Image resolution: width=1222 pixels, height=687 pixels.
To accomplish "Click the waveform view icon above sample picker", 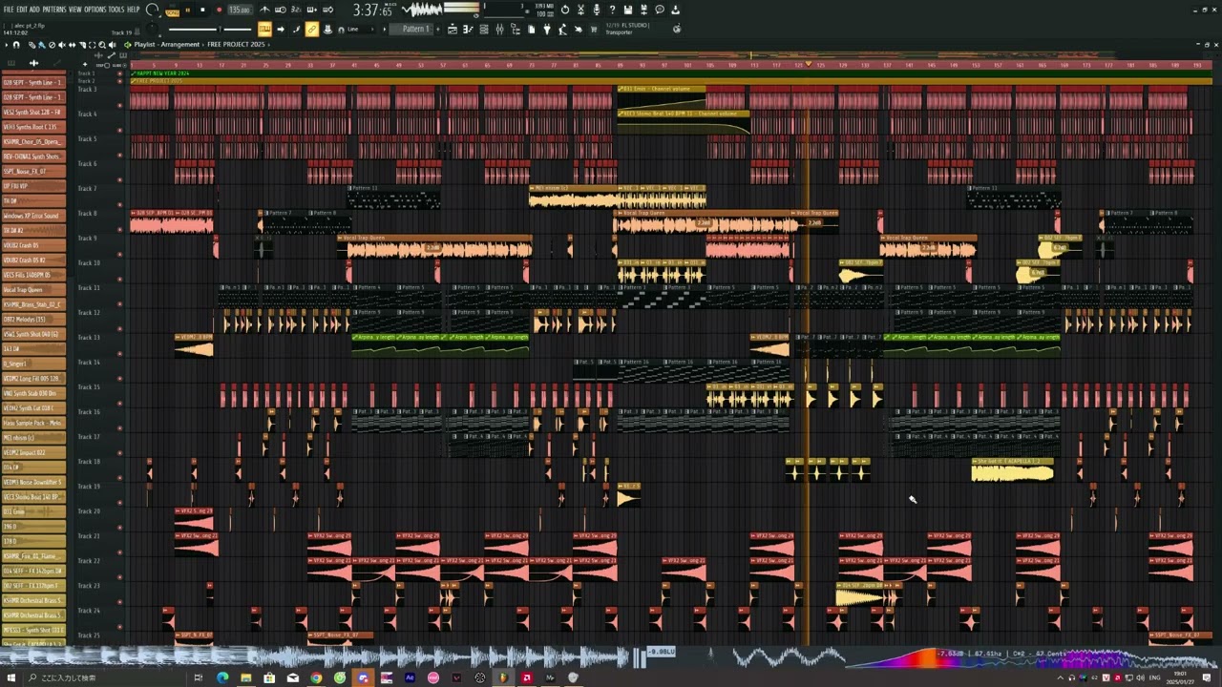I will coord(33,63).
